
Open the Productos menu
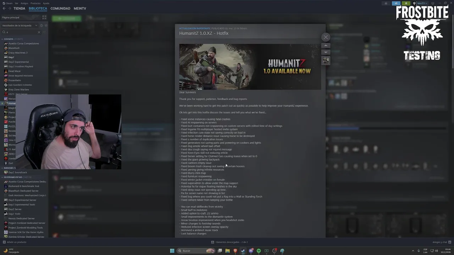pyautogui.click(x=35, y=3)
